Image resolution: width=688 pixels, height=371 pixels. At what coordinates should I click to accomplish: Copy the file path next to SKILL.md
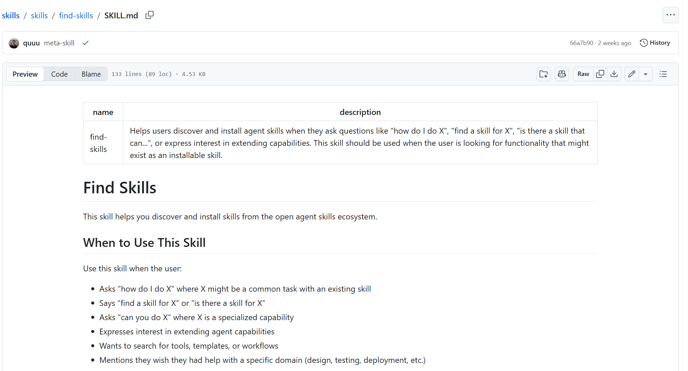tap(150, 15)
